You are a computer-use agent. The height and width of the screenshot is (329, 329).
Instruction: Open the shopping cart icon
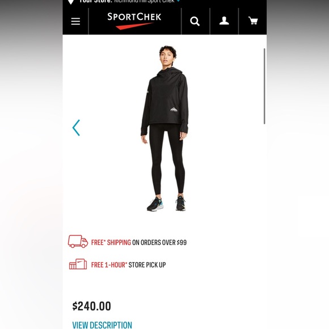pos(253,21)
